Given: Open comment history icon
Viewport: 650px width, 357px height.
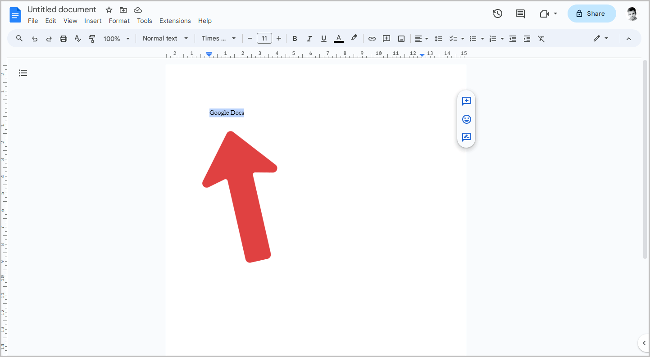Looking at the screenshot, I should (520, 14).
